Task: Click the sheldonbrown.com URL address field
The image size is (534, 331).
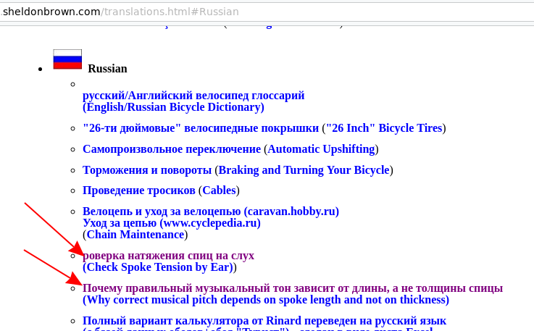Action: (x=217, y=12)
